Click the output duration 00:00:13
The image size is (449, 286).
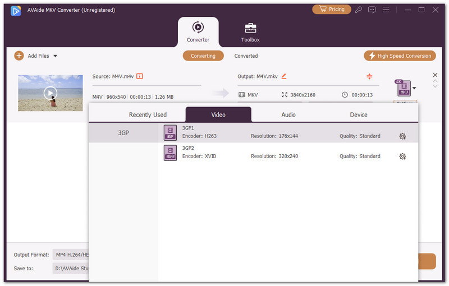pos(362,95)
